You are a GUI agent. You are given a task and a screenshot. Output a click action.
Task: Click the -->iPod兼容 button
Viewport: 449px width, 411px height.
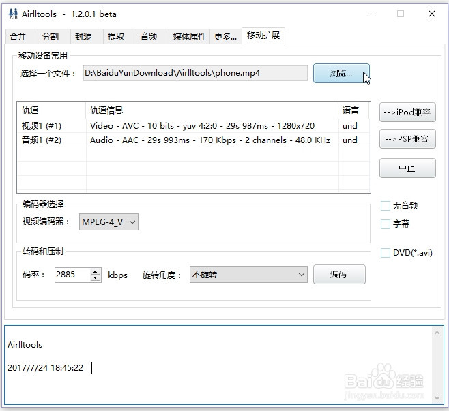[407, 112]
